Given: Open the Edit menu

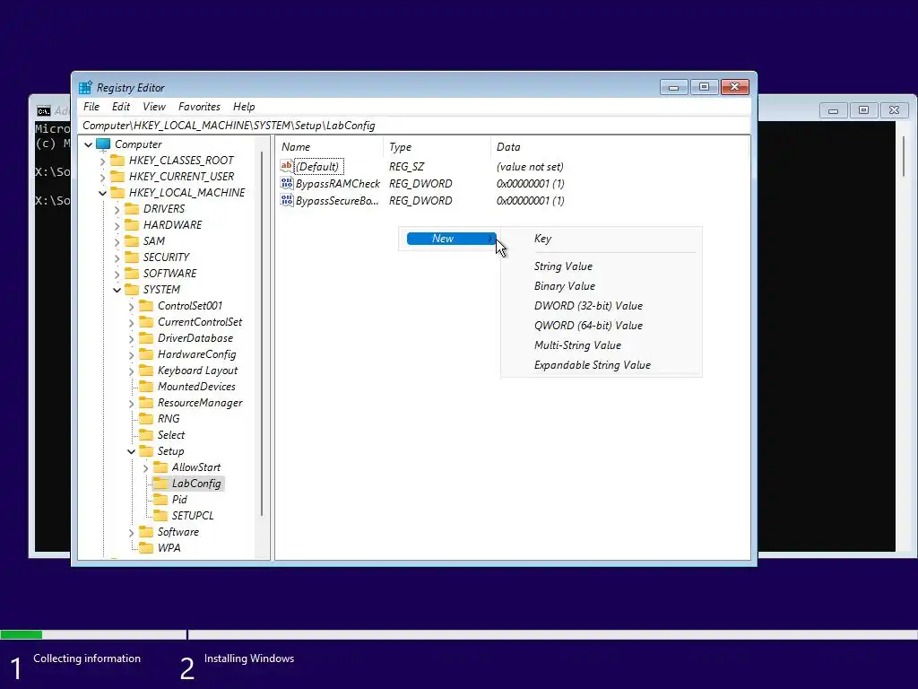Looking at the screenshot, I should point(121,107).
